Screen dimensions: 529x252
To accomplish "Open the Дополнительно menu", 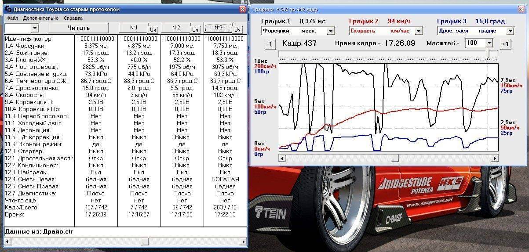I will pos(41,18).
